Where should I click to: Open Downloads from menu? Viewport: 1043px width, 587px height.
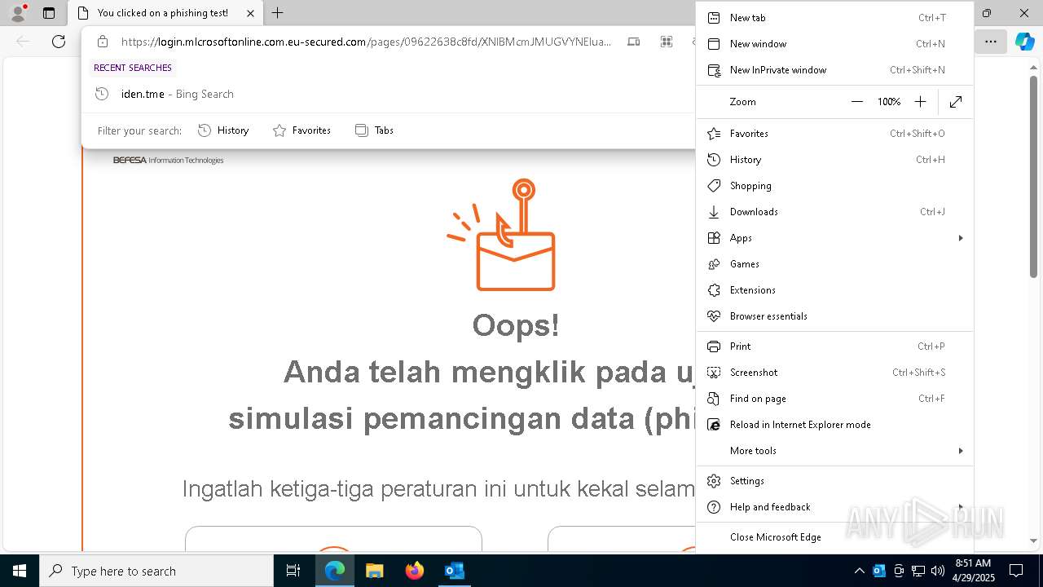(x=834, y=212)
